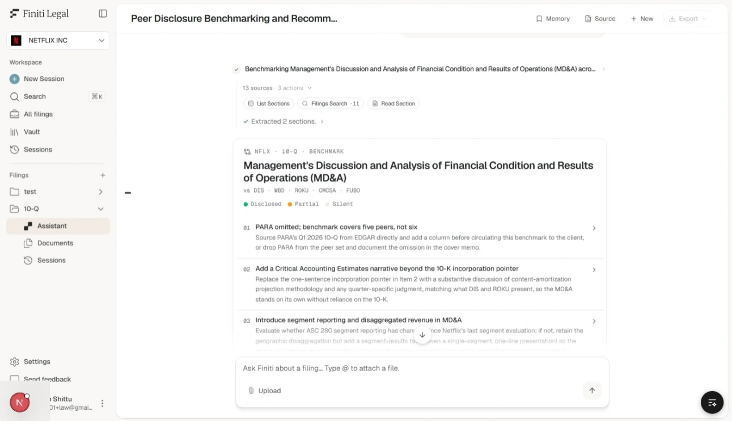
Task: Open the NETFLIX INC company dropdown
Action: click(58, 40)
